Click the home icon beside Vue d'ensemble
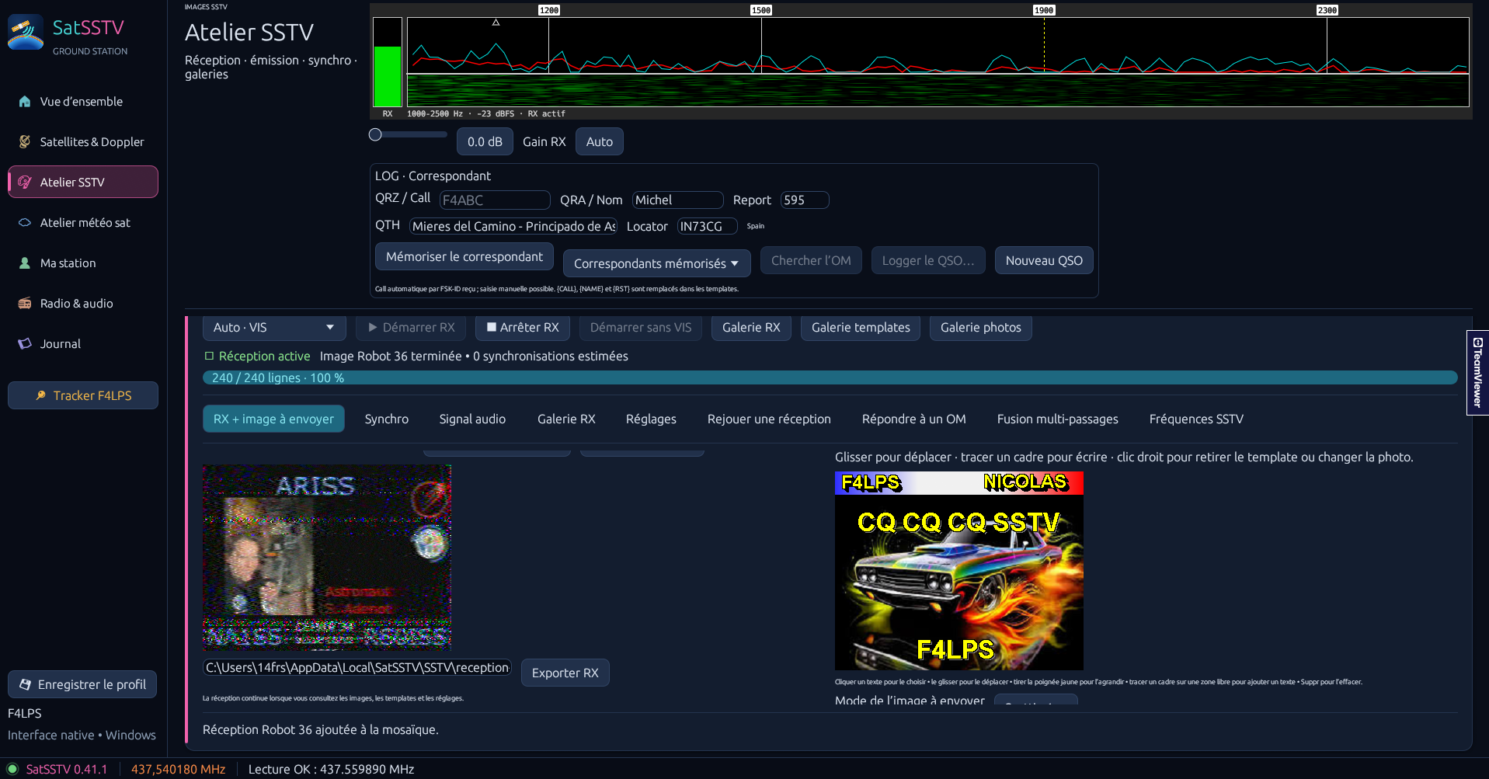Viewport: 1489px width, 779px height. 25,102
